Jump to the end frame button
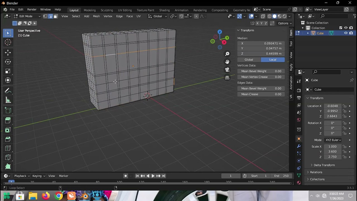 click(164, 176)
